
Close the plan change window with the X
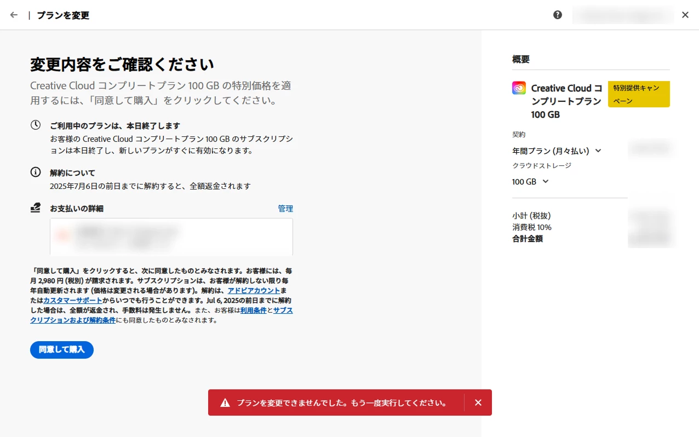tap(685, 15)
